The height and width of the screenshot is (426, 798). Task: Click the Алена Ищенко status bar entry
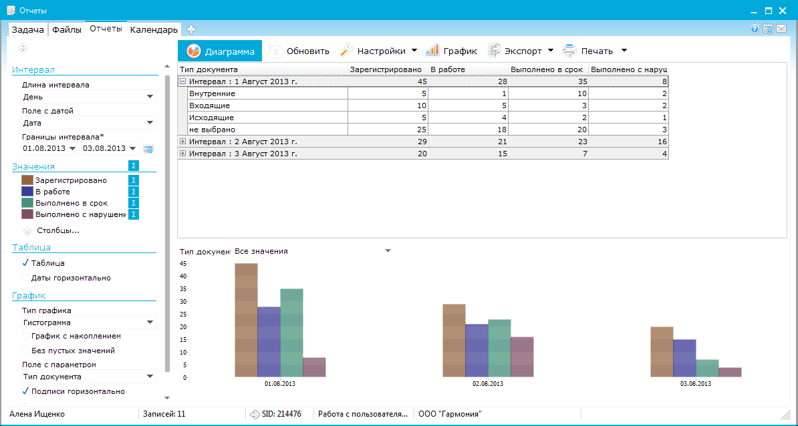pyautogui.click(x=37, y=414)
